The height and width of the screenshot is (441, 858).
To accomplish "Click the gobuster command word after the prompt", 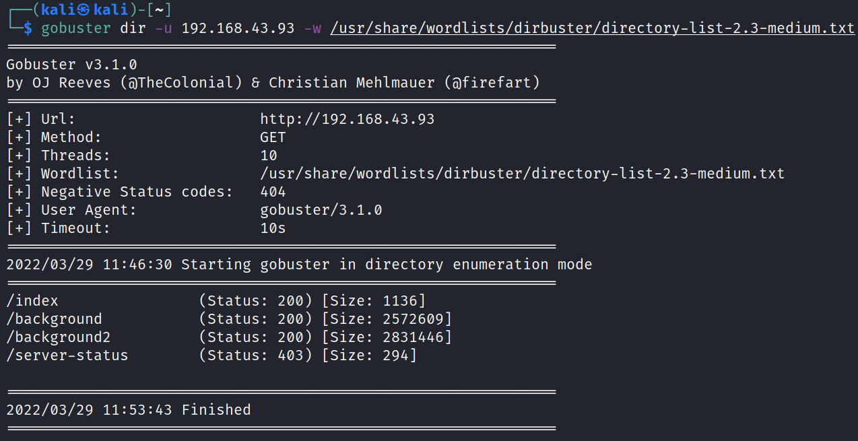I will 75,28.
